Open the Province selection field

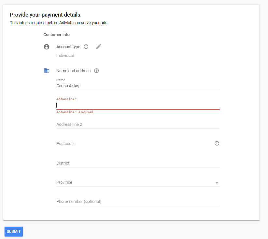click(138, 182)
